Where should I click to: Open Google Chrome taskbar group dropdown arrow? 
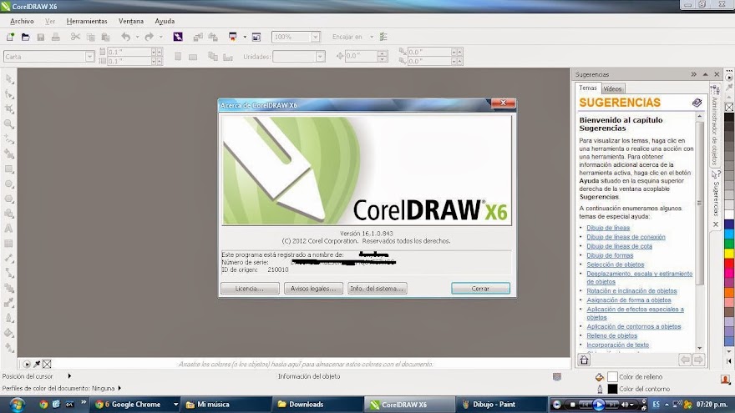click(x=175, y=405)
